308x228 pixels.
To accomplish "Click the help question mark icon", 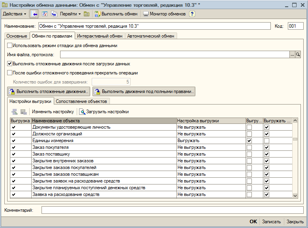I will click(x=192, y=14).
